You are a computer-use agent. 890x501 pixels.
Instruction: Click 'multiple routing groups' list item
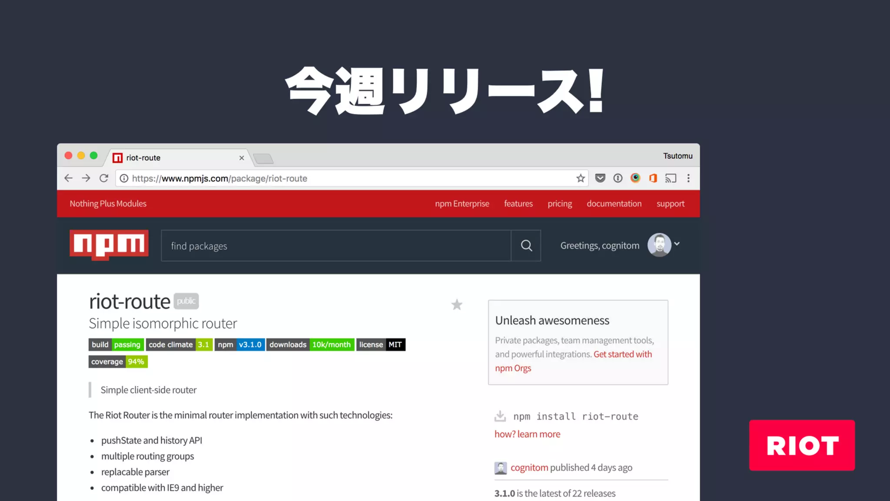coord(148,456)
